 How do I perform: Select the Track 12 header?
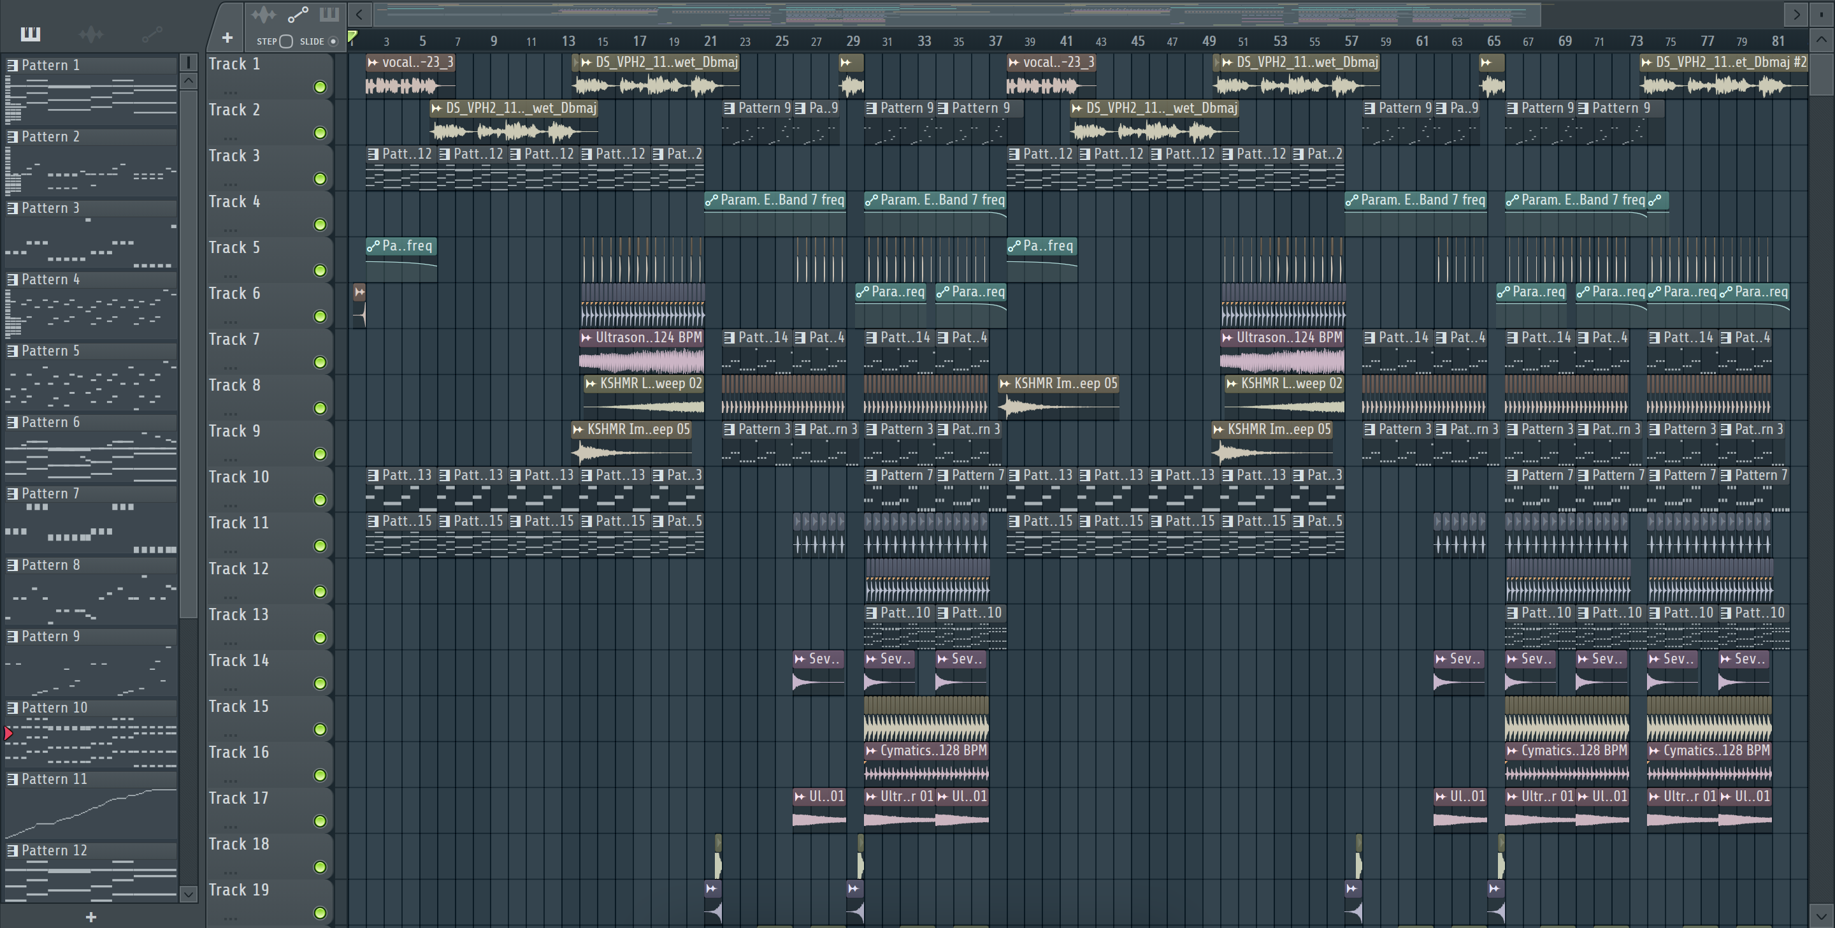coord(270,581)
